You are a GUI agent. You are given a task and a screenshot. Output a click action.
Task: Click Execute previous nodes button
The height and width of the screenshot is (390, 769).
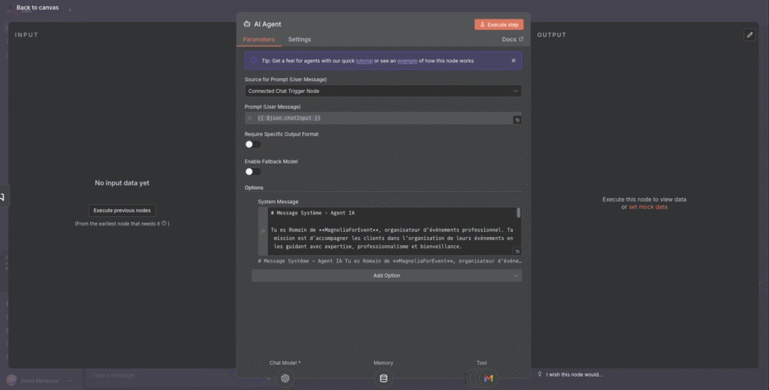pos(122,211)
